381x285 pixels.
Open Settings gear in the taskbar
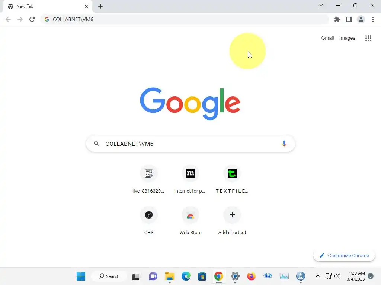click(x=235, y=276)
